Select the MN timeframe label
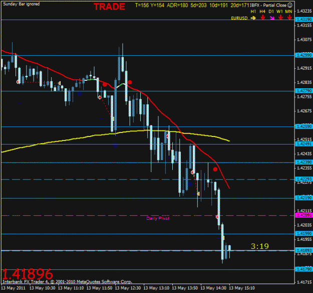313x293 pixels. (288, 12)
